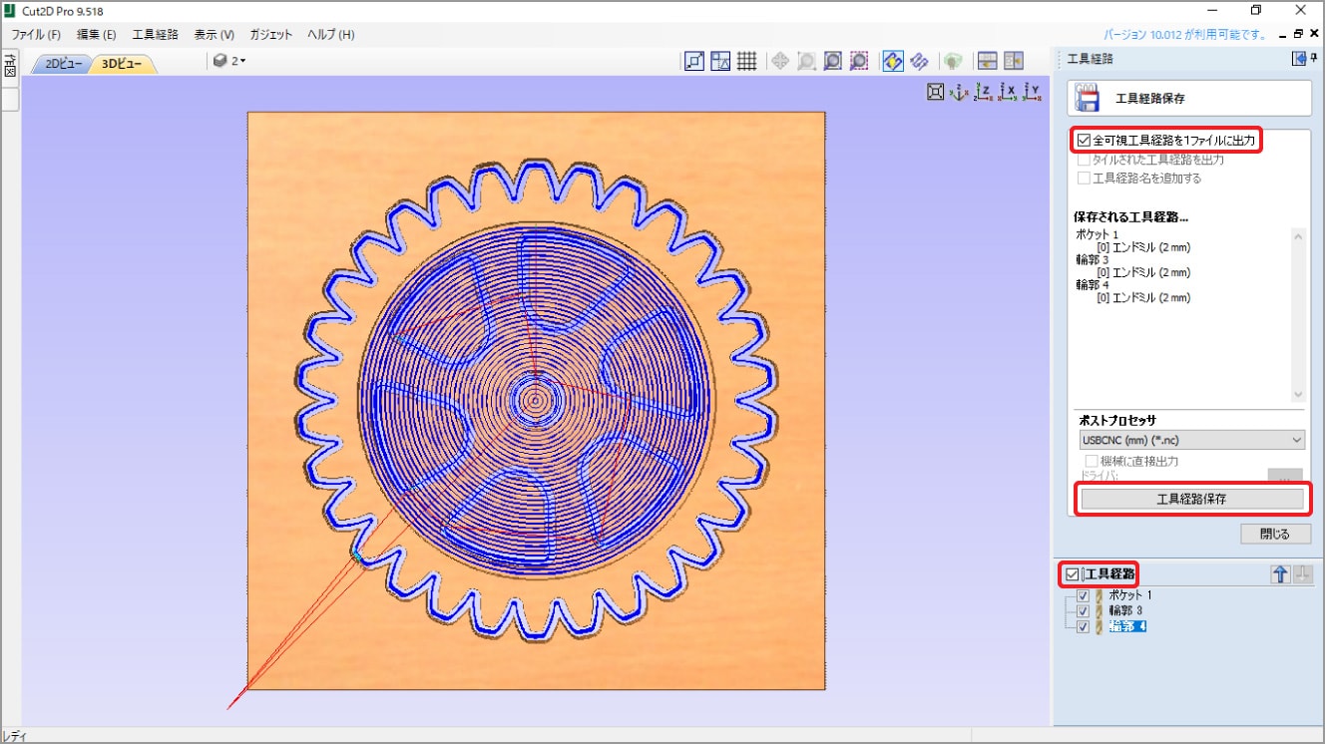Switch to isometric 3D view
Viewport: 1325px width, 744px height.
point(959,93)
